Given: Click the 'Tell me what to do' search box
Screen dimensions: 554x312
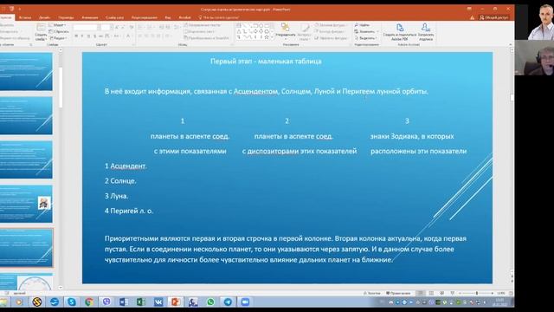Looking at the screenshot, I should point(219,17).
